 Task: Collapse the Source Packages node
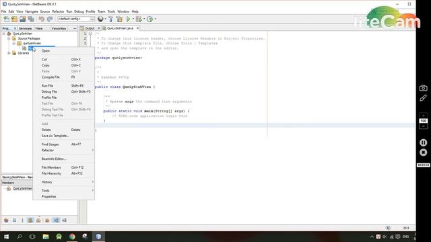point(9,38)
